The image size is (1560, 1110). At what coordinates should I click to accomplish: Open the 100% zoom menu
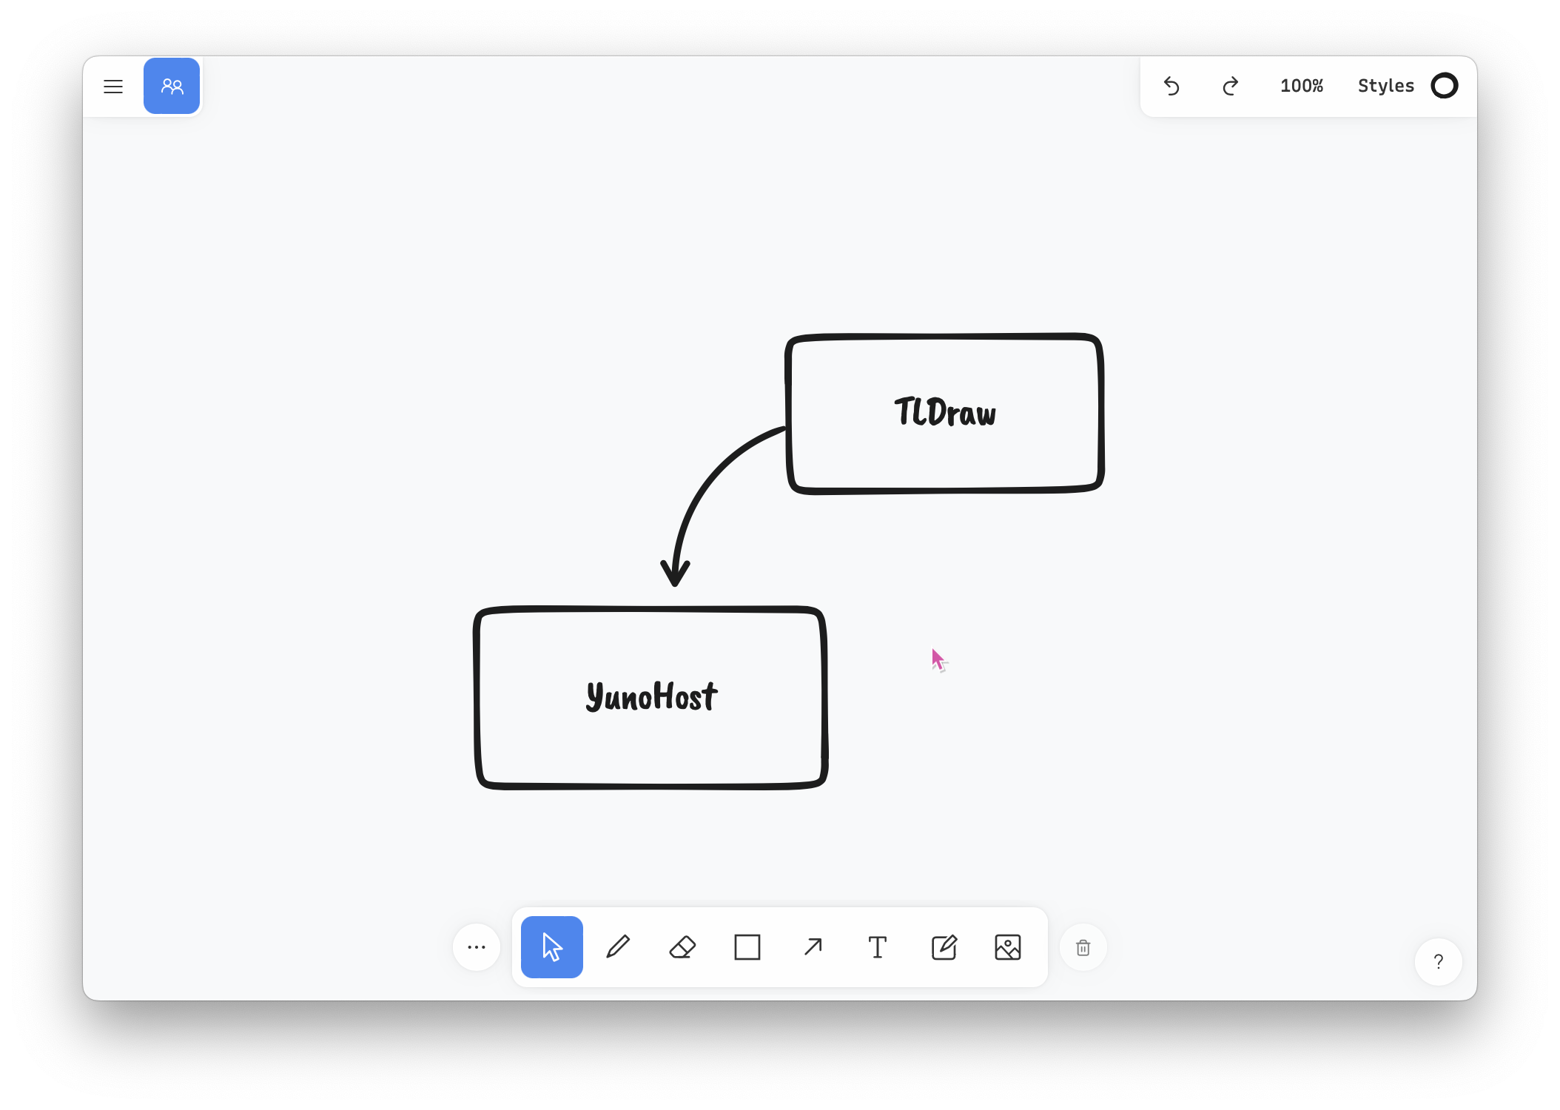[1302, 86]
